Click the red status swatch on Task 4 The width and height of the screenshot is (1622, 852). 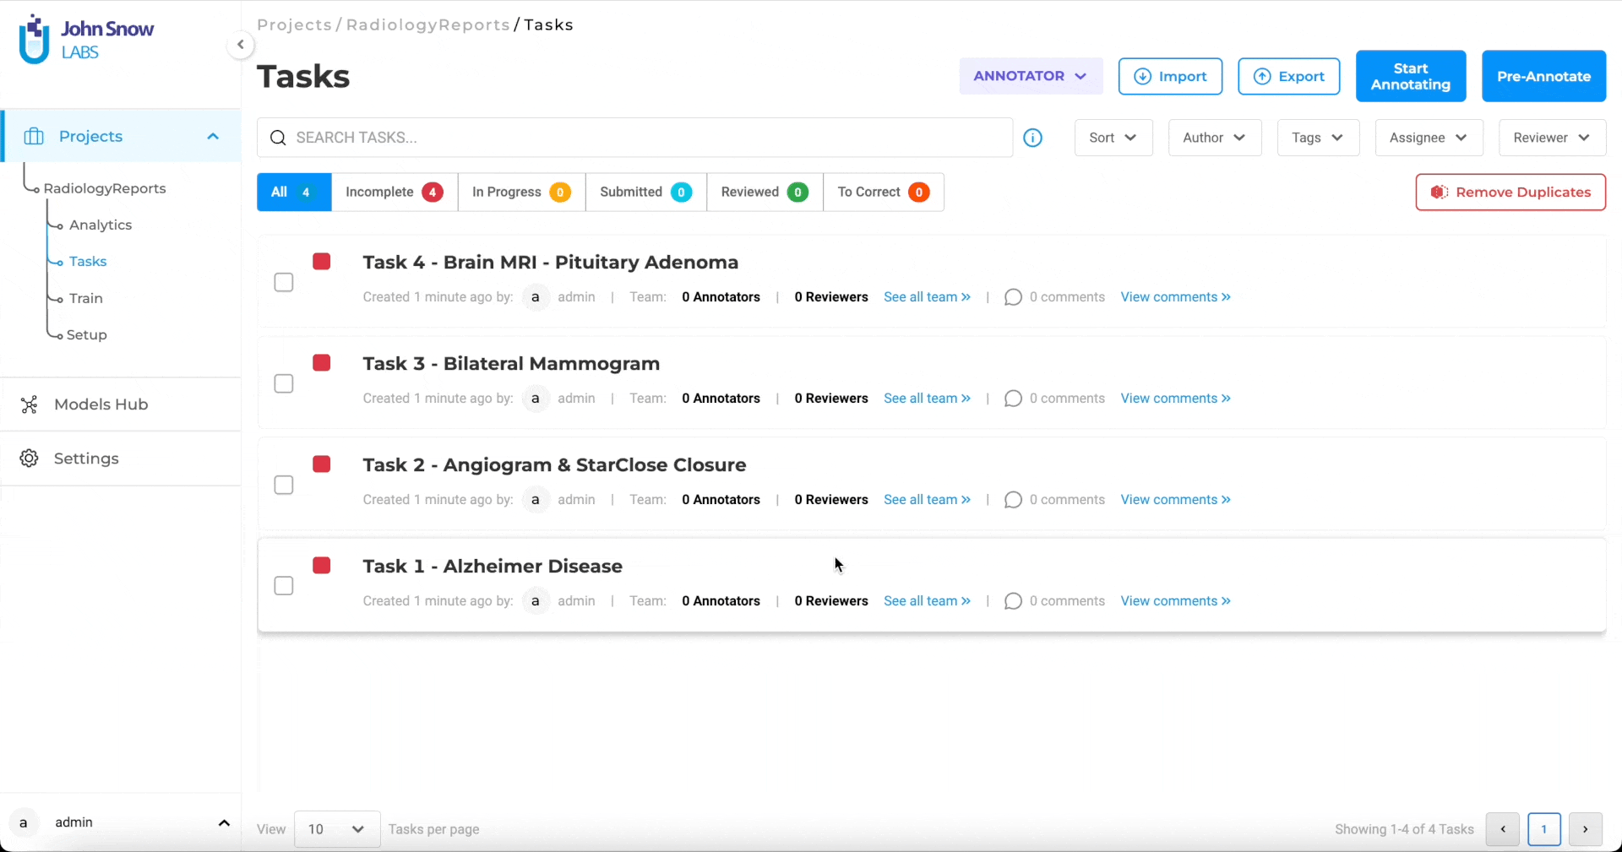click(x=322, y=262)
